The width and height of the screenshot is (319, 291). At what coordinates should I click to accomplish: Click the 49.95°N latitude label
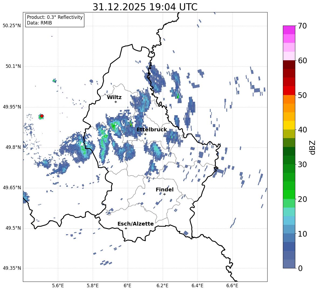pyautogui.click(x=12, y=107)
